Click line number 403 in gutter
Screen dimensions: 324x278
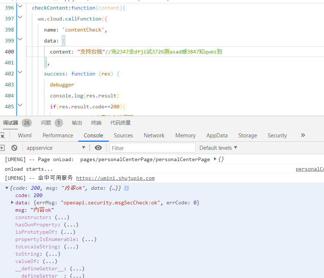click(x=9, y=85)
